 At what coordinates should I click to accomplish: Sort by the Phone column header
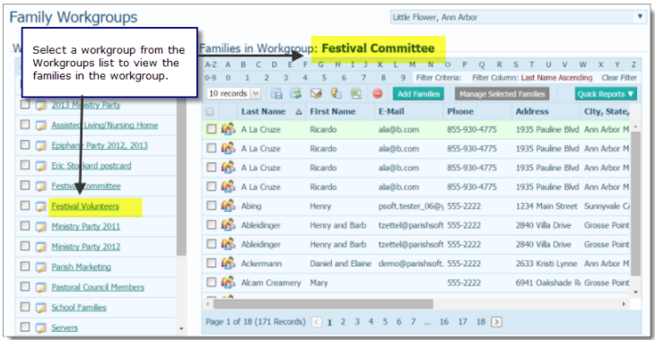coord(460,111)
